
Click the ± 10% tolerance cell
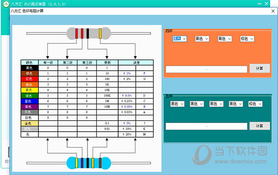[127, 129]
